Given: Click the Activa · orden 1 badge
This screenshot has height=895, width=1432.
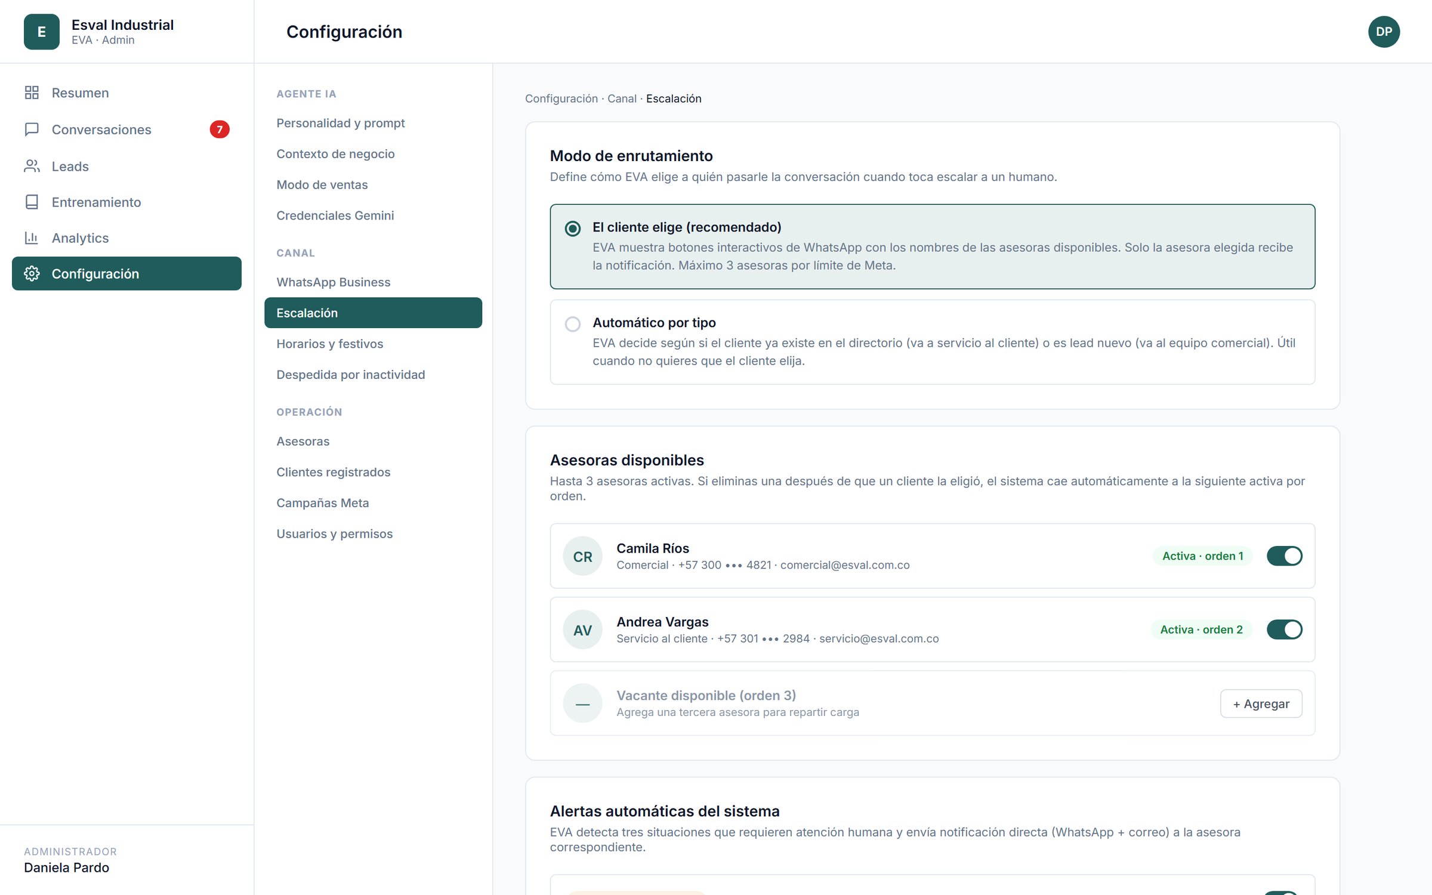Looking at the screenshot, I should point(1202,555).
